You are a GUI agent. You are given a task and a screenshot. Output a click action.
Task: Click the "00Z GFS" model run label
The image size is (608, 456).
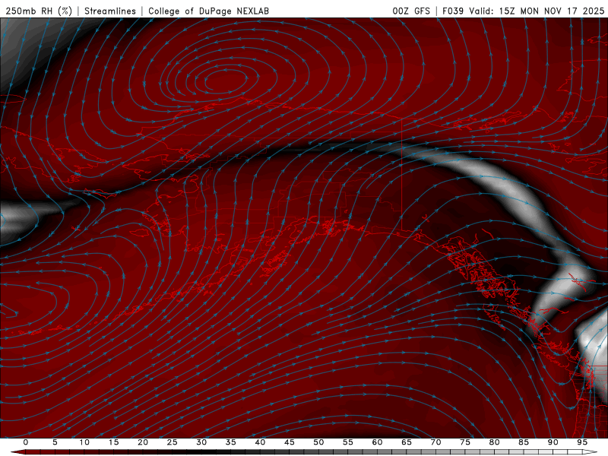click(x=411, y=11)
